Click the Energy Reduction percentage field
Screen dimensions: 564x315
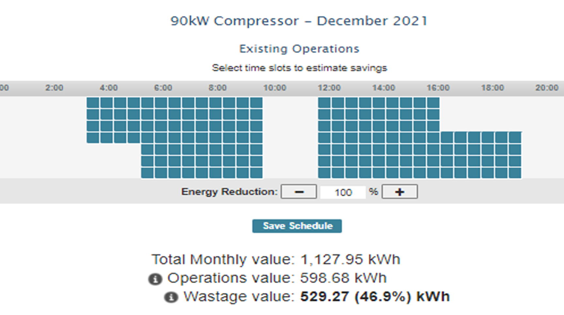(343, 192)
